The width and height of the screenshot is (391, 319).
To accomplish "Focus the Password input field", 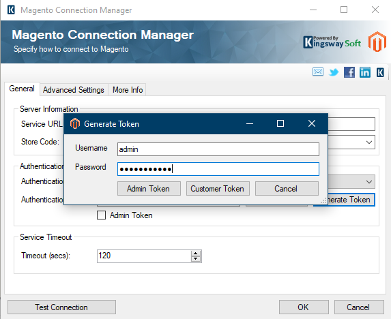I will click(218, 169).
